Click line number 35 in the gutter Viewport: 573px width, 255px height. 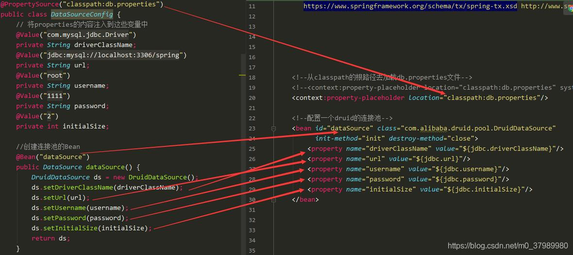pyautogui.click(x=252, y=251)
